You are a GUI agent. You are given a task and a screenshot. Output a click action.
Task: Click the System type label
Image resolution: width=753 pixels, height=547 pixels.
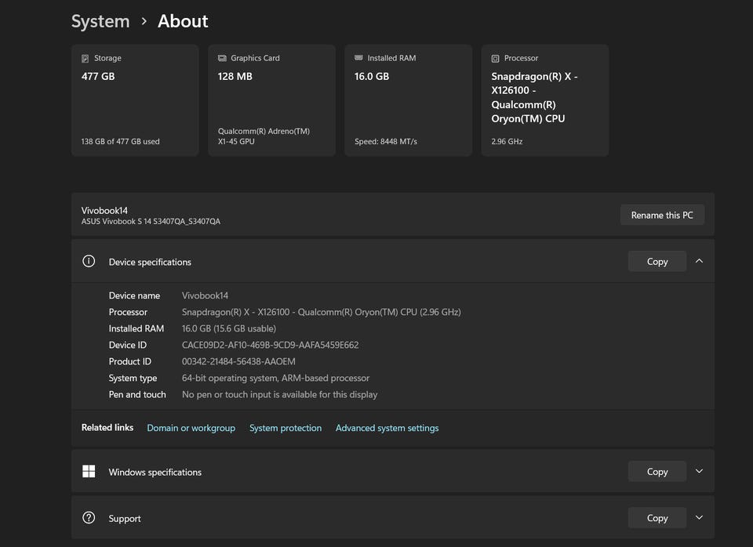(x=133, y=378)
